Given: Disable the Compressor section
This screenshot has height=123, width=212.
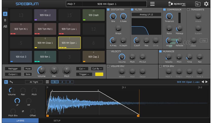Looking at the screenshot, I should click(x=164, y=10).
